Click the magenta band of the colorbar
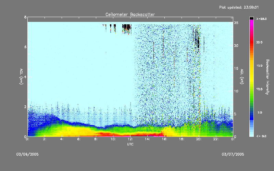 click(251, 22)
